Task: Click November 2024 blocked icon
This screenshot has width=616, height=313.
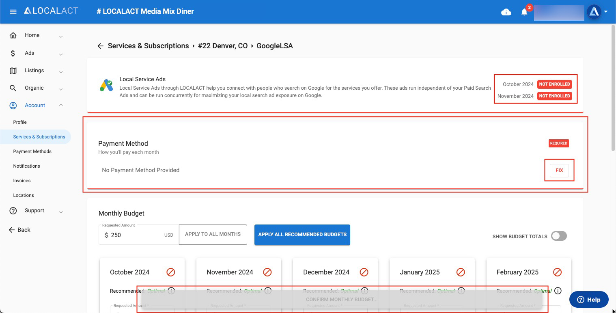Action: pos(267,272)
